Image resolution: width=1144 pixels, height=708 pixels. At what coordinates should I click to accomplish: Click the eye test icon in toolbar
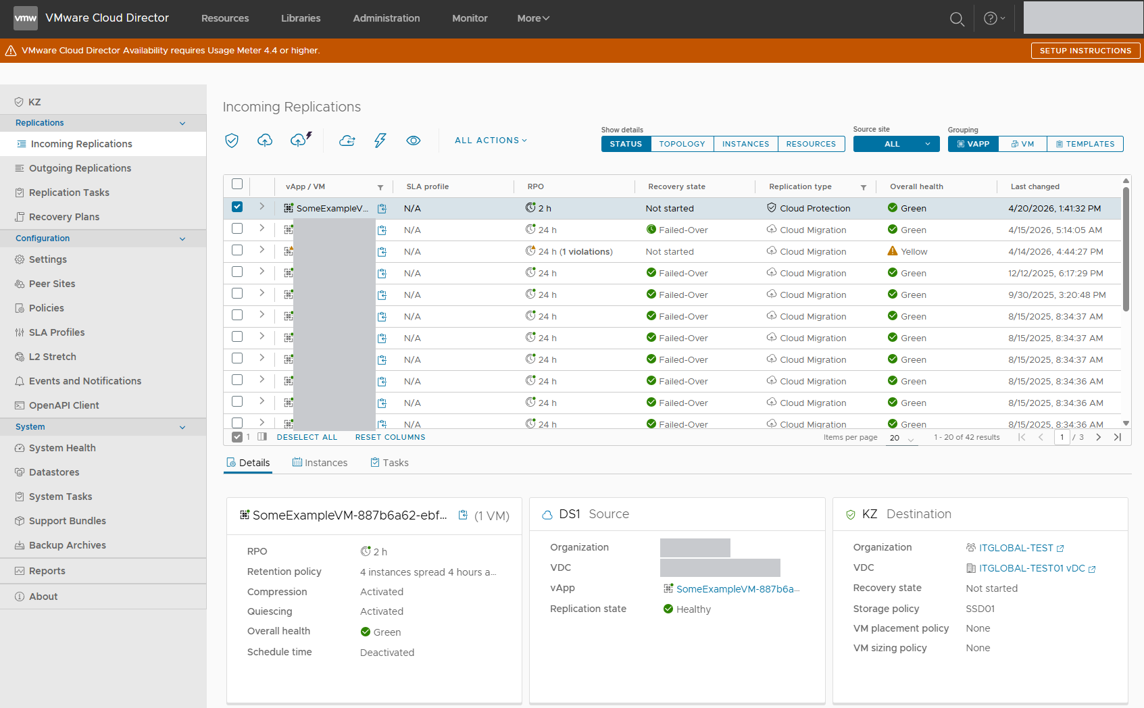[x=414, y=141]
